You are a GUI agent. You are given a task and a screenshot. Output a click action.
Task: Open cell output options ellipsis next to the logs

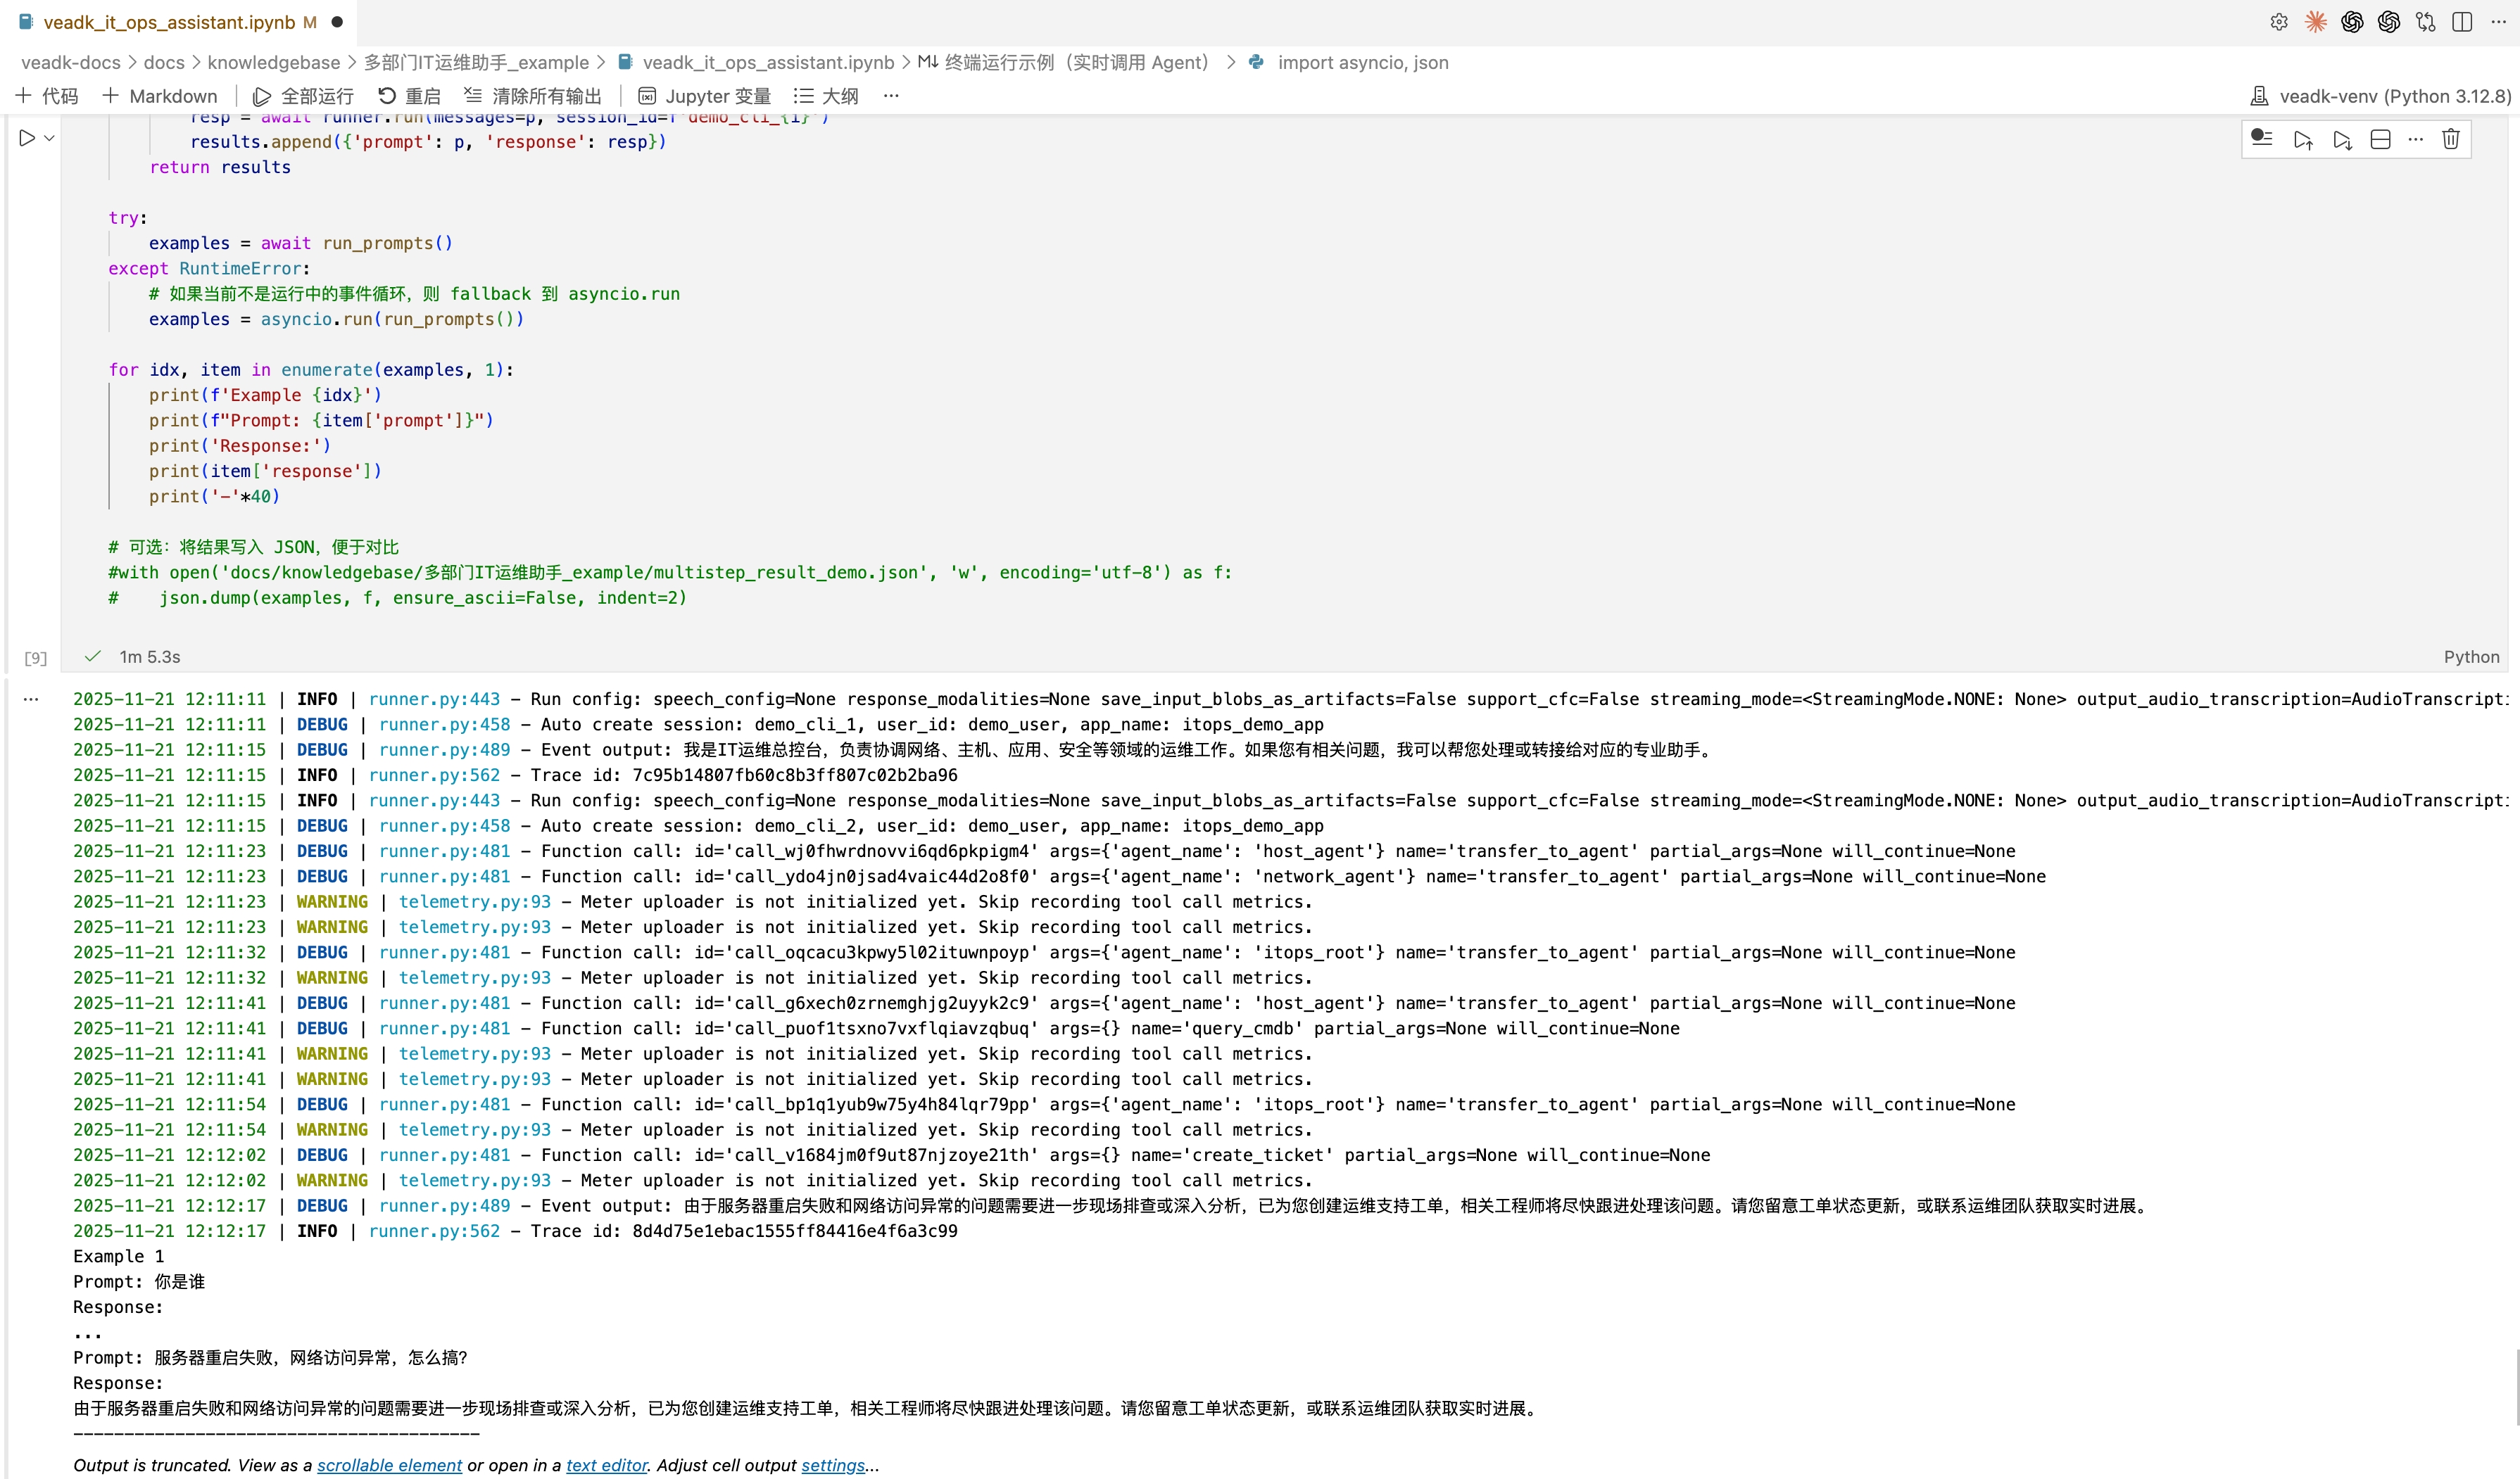[x=31, y=699]
